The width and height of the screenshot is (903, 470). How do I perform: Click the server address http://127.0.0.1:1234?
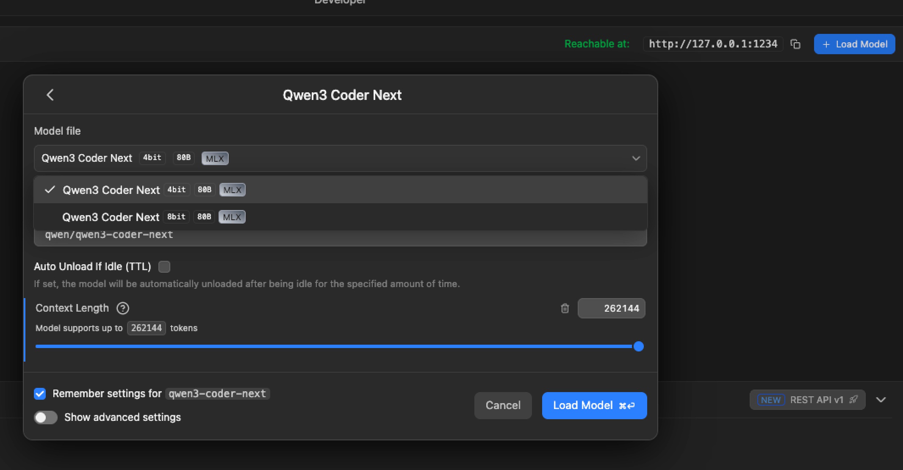[x=713, y=44]
